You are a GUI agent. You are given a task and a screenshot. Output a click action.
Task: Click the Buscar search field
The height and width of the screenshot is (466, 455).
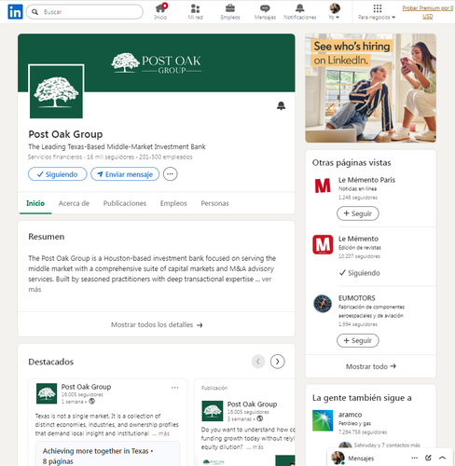tap(85, 12)
